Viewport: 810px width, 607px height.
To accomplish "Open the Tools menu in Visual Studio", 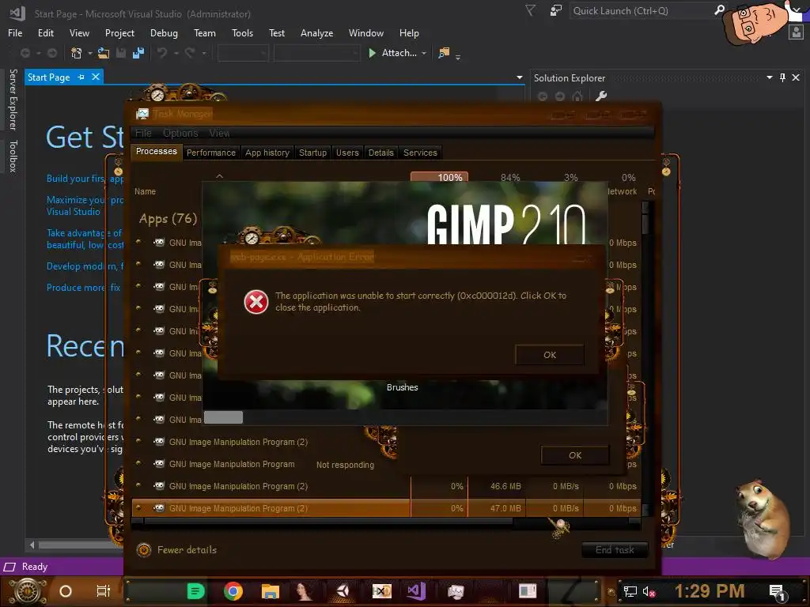I will coord(242,33).
